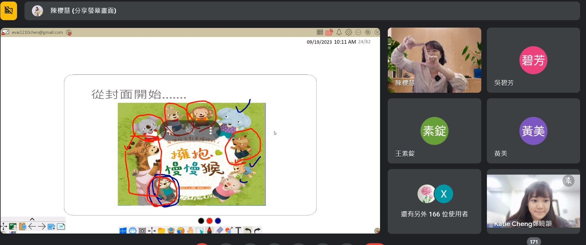
Task: Open the whiteboard app logo icon
Action: pyautogui.click(x=5, y=32)
